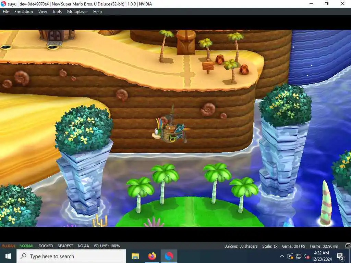351x263 pixels.
Task: Open the Help menu
Action: pyautogui.click(x=97, y=12)
